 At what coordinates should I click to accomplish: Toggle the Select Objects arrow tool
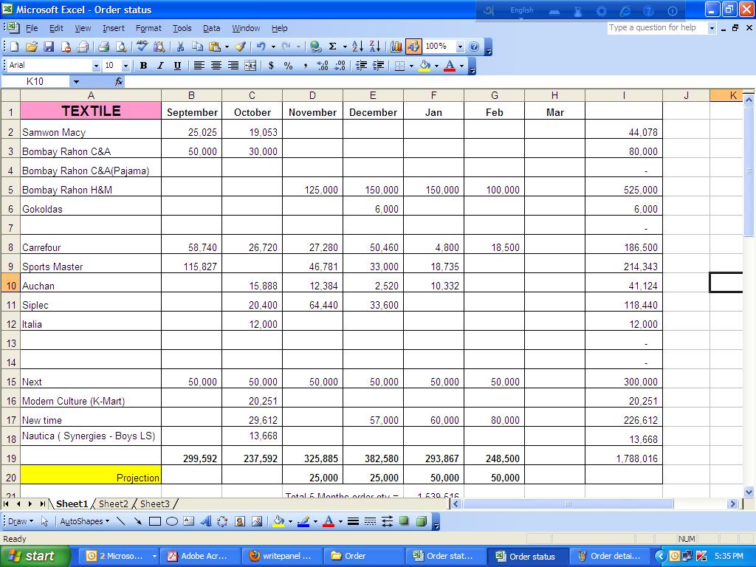(45, 521)
